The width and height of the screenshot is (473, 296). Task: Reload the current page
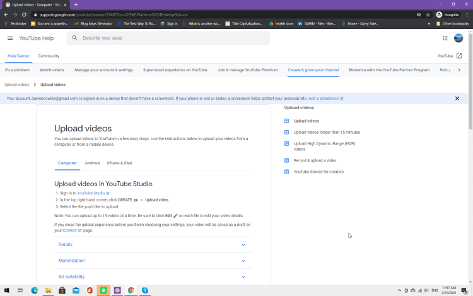click(24, 15)
